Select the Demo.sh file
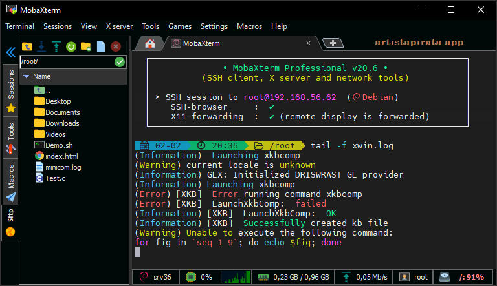The width and height of the screenshot is (497, 286). pyautogui.click(x=59, y=145)
